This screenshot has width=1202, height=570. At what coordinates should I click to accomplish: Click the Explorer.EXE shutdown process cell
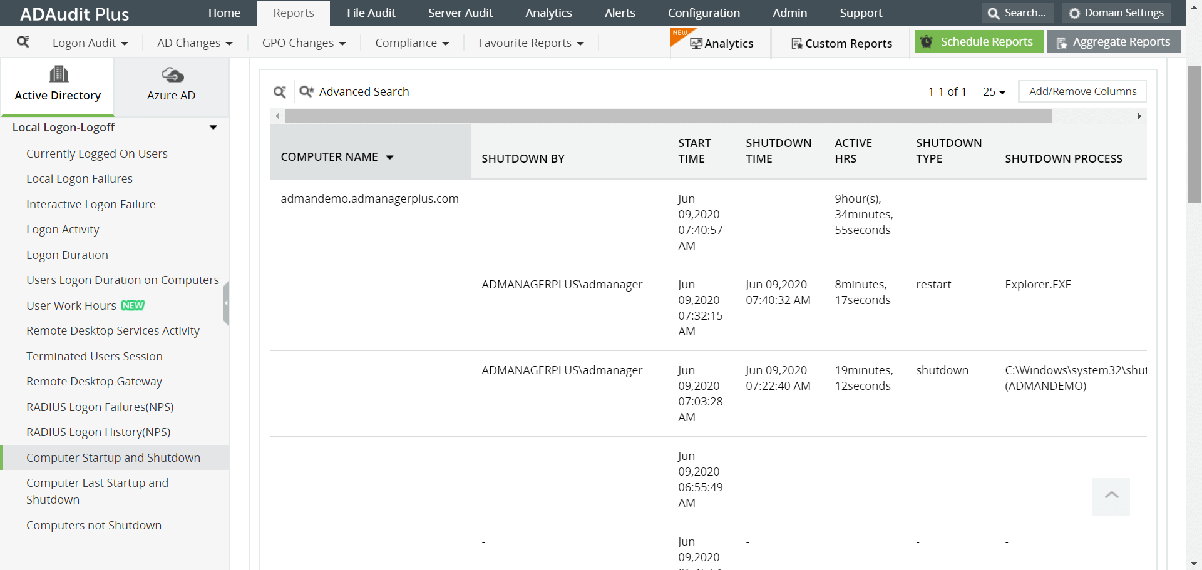1037,285
